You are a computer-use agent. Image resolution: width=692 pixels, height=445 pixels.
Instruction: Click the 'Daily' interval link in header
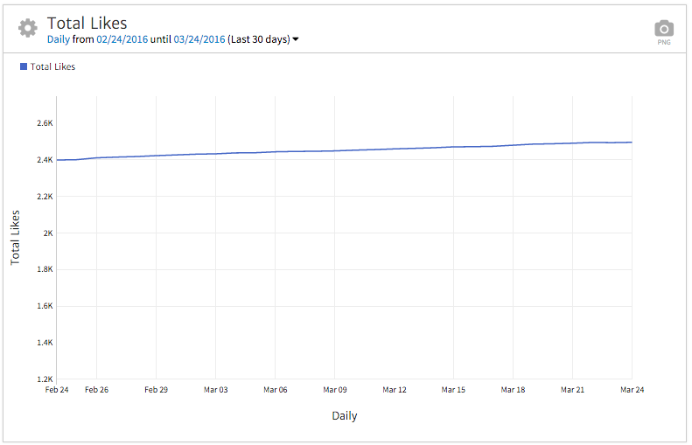(60, 39)
